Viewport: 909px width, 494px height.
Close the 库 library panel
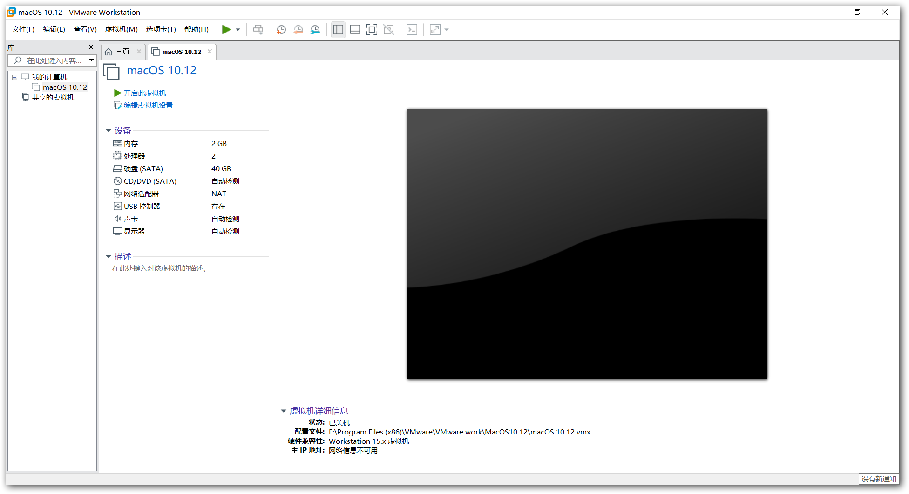pyautogui.click(x=91, y=47)
